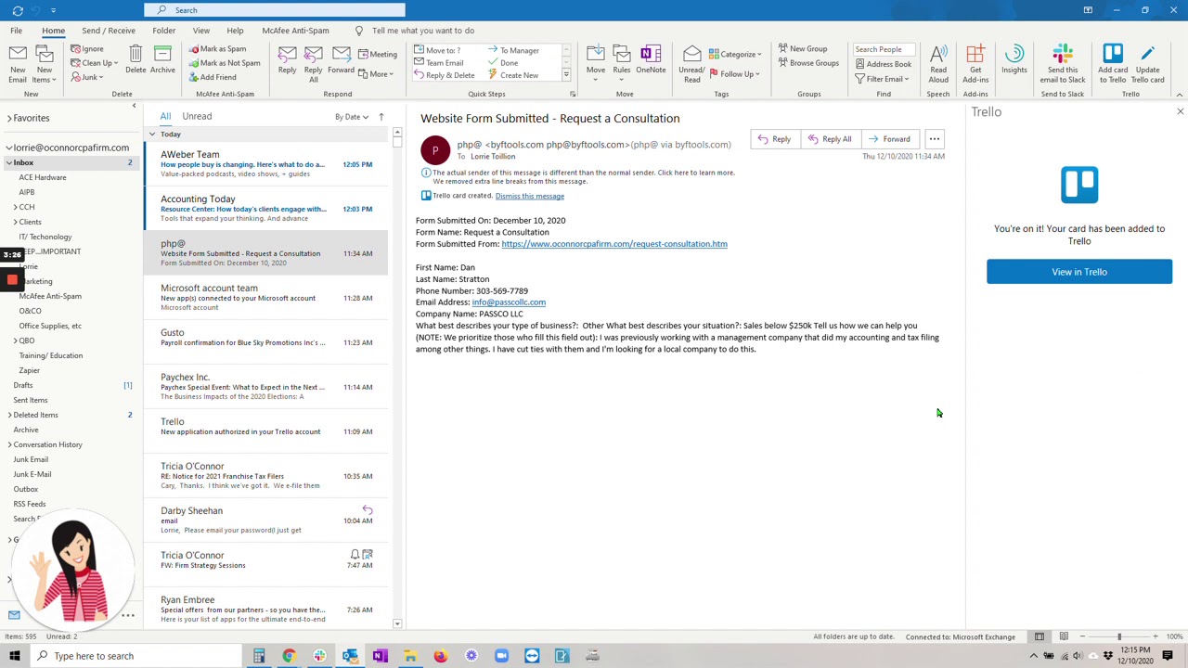Viewport: 1188px width, 668px height.
Task: Open the Filter Email dropdown
Action: (882, 79)
